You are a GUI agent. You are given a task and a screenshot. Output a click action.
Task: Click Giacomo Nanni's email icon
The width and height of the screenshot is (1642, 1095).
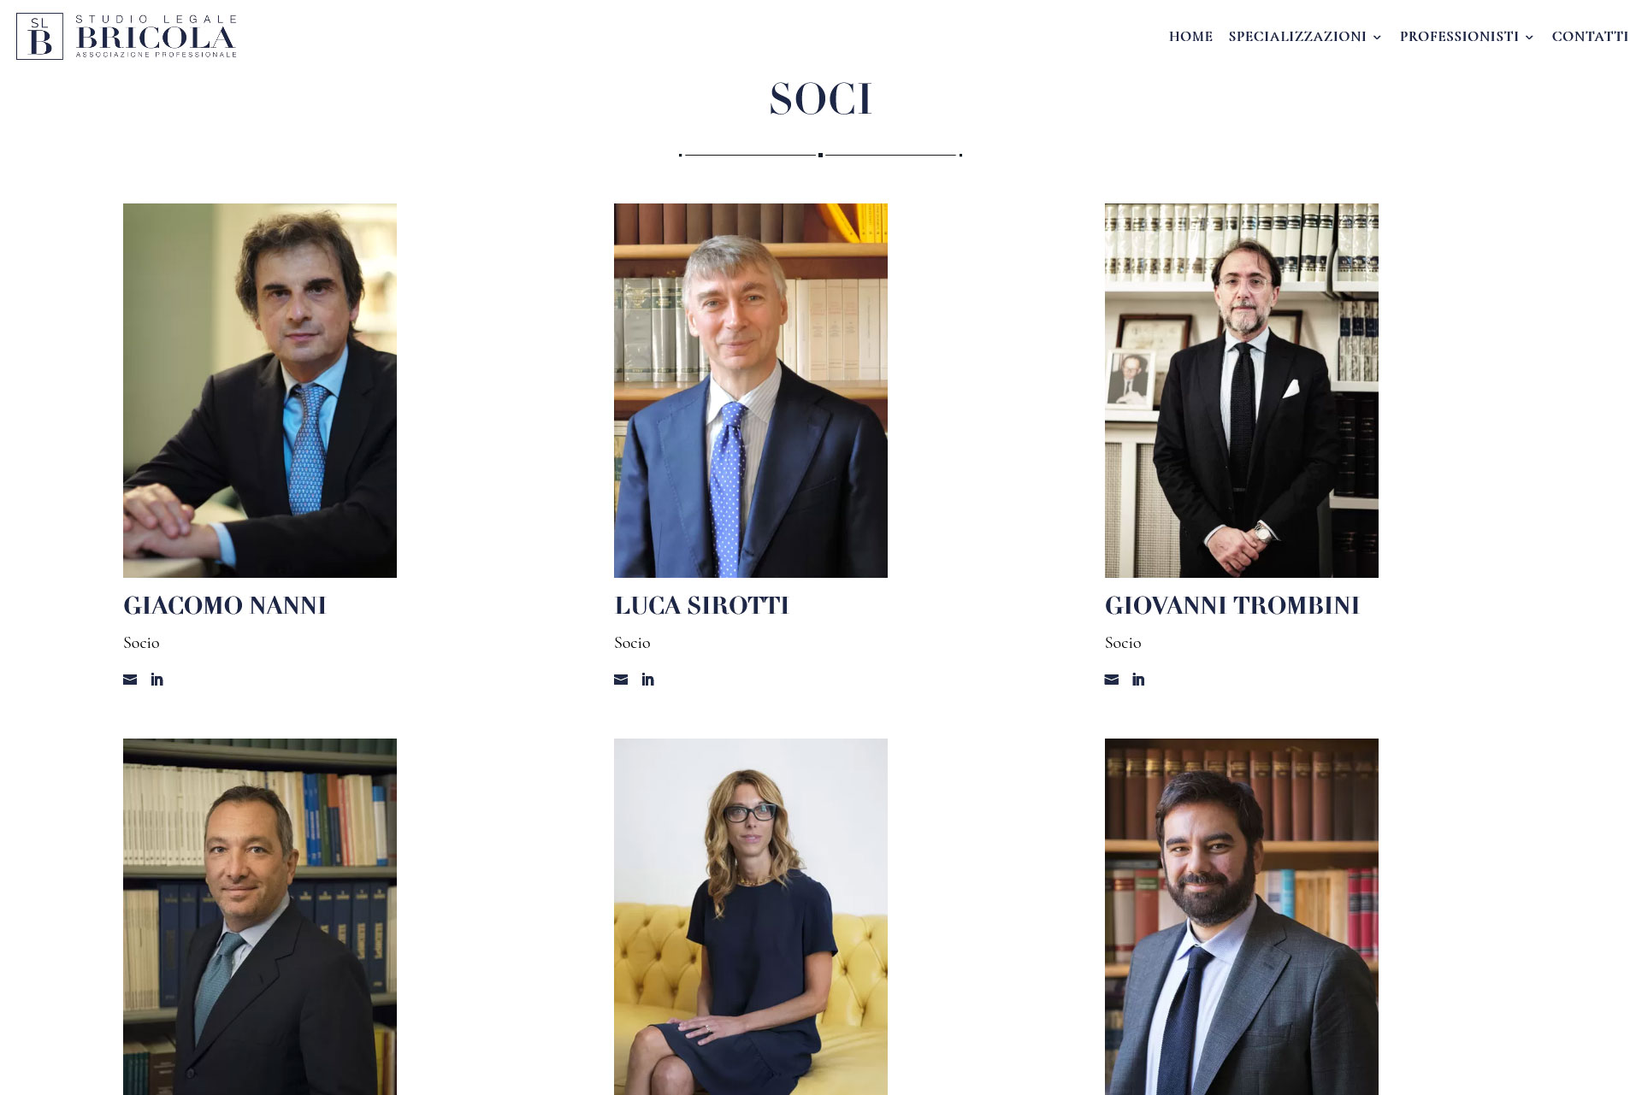130,680
